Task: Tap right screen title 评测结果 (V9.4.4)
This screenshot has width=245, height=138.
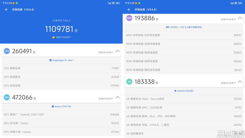Action: [x=146, y=10]
